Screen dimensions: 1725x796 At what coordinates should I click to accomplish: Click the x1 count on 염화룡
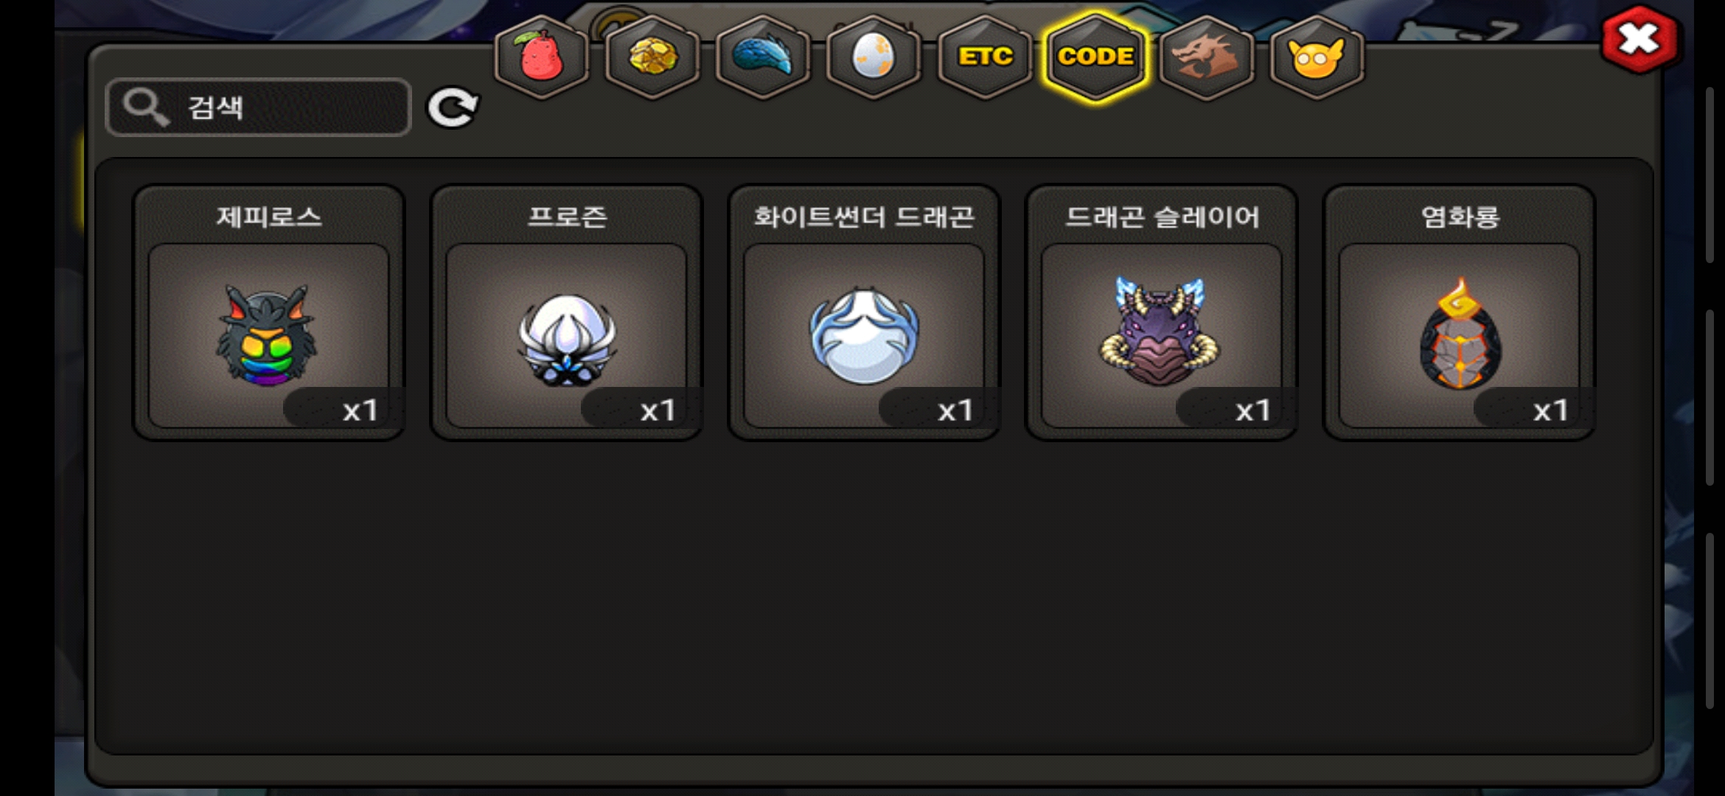pos(1550,410)
